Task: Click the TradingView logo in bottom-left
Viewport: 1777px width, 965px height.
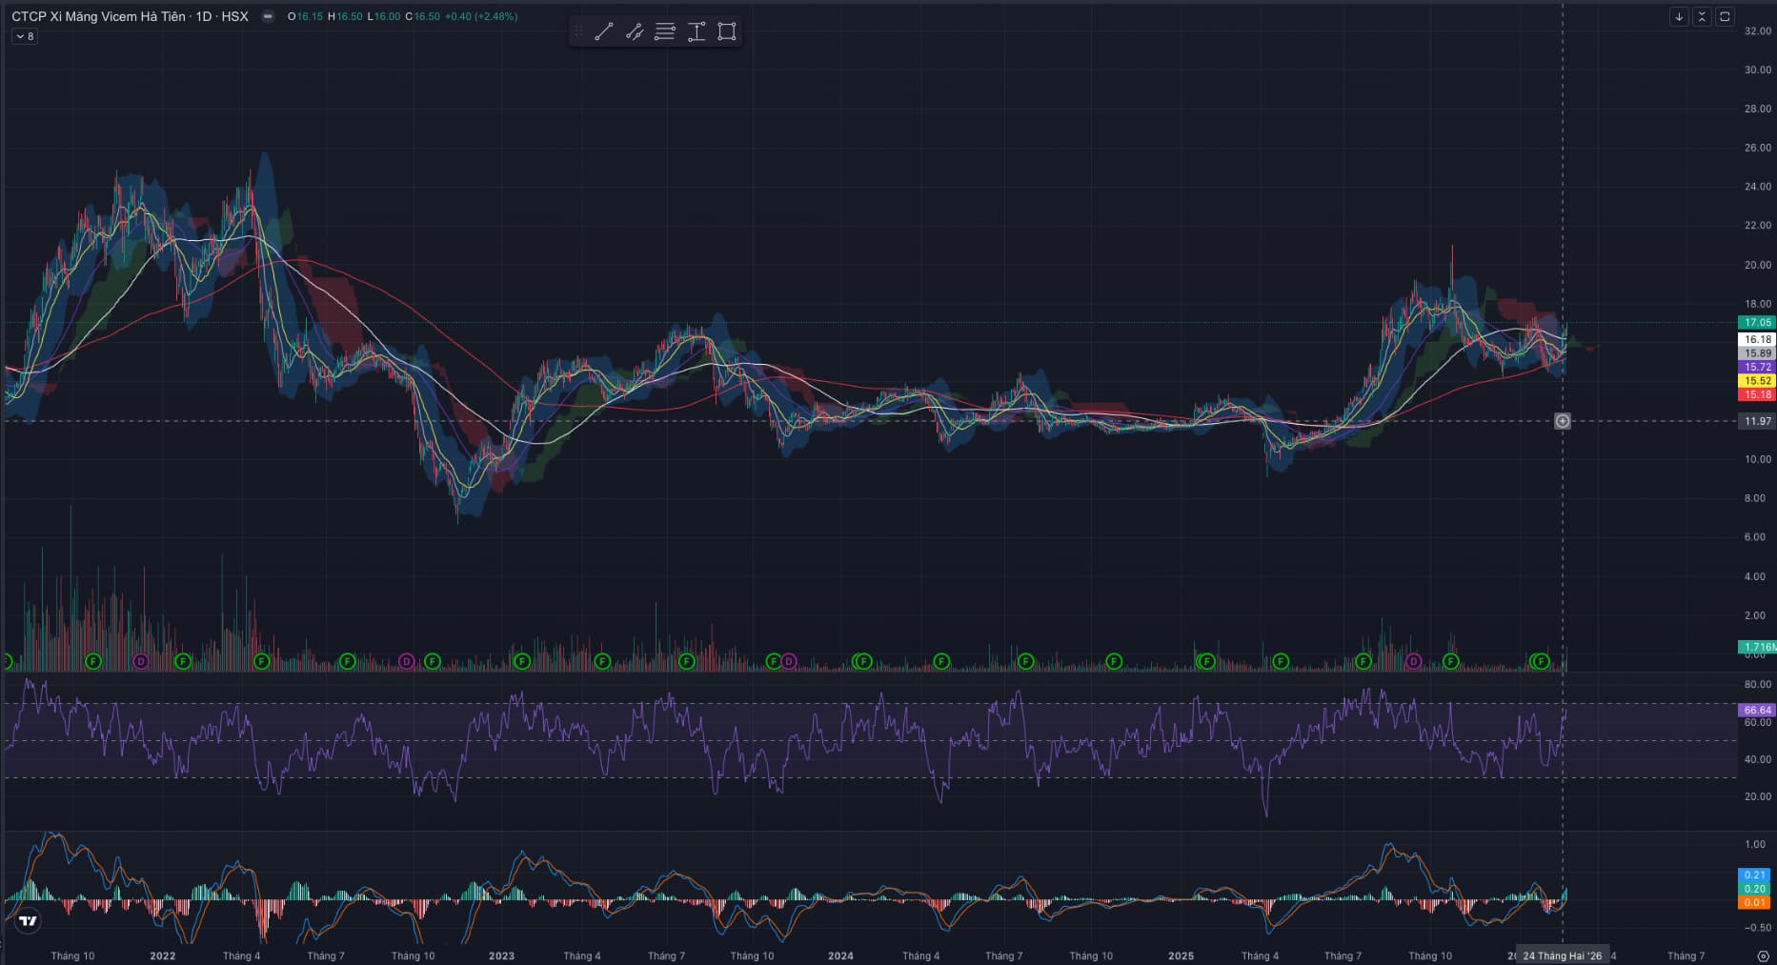Action: coord(29,921)
